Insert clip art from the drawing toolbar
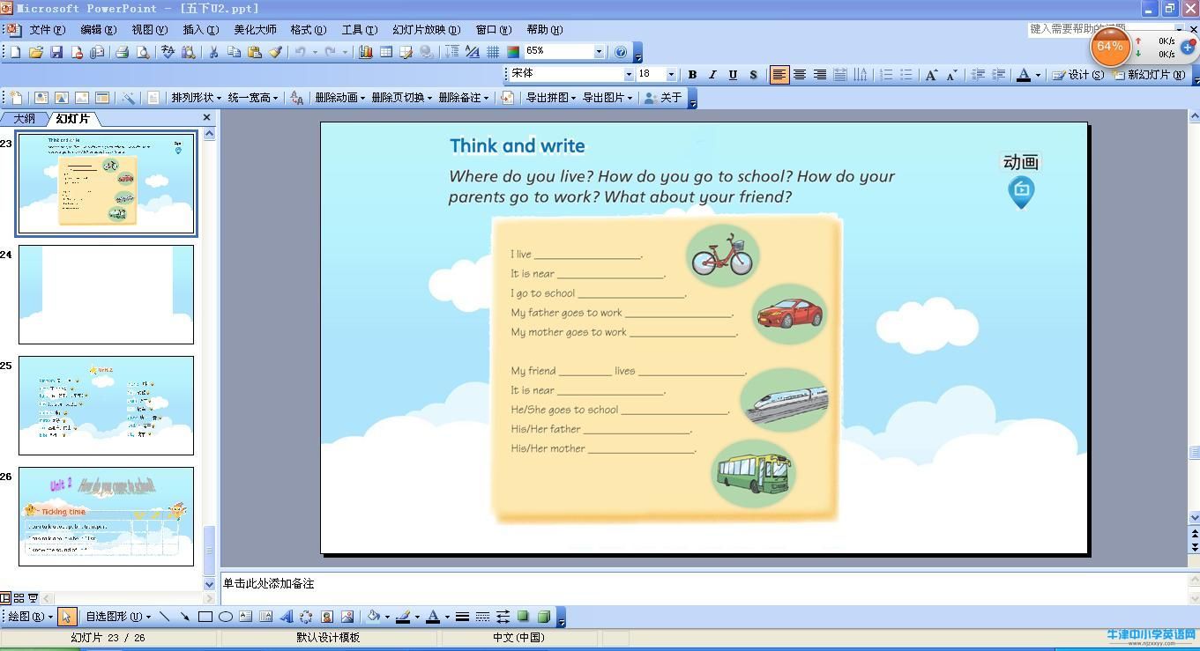1200x651 pixels. (327, 617)
